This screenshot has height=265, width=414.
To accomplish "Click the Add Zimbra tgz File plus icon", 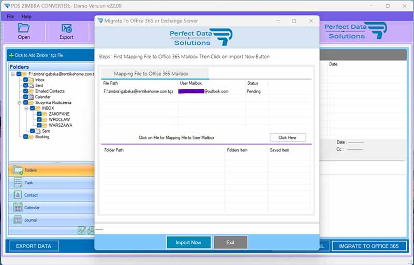I will click(x=11, y=55).
